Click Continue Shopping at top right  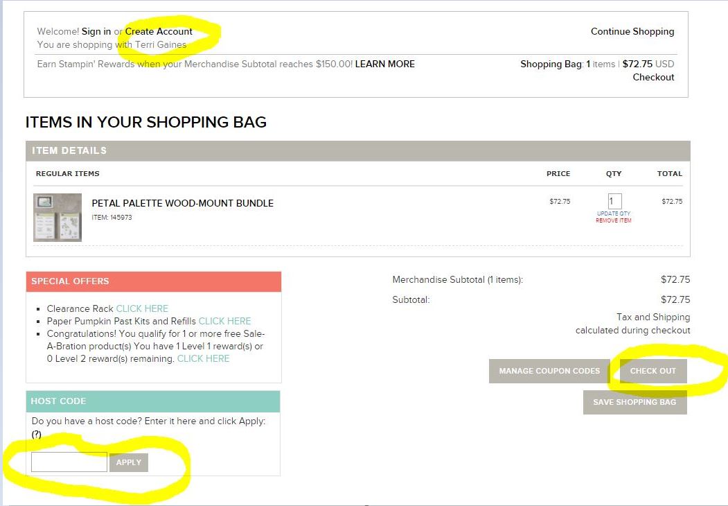632,31
